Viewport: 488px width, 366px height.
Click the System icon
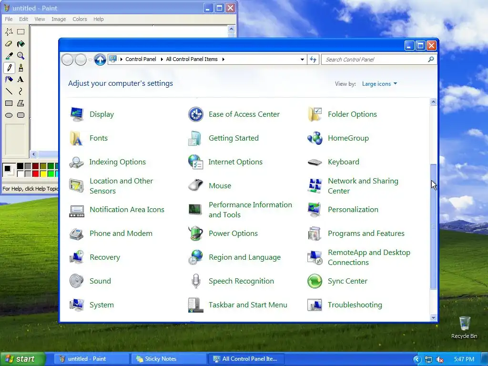coord(77,305)
